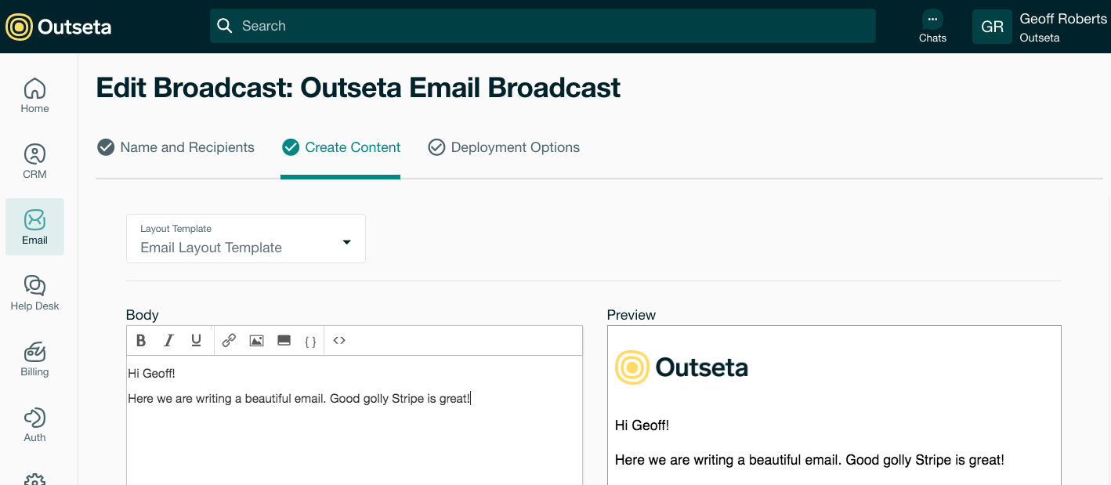Click the Body label
The width and height of the screenshot is (1111, 485).
point(143,315)
